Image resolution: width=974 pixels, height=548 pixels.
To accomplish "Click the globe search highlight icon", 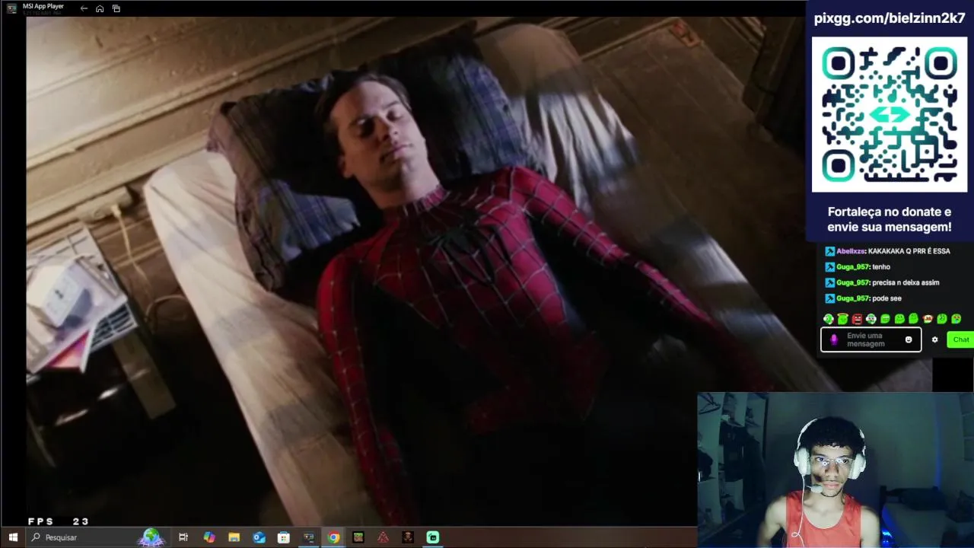I will pos(151,537).
